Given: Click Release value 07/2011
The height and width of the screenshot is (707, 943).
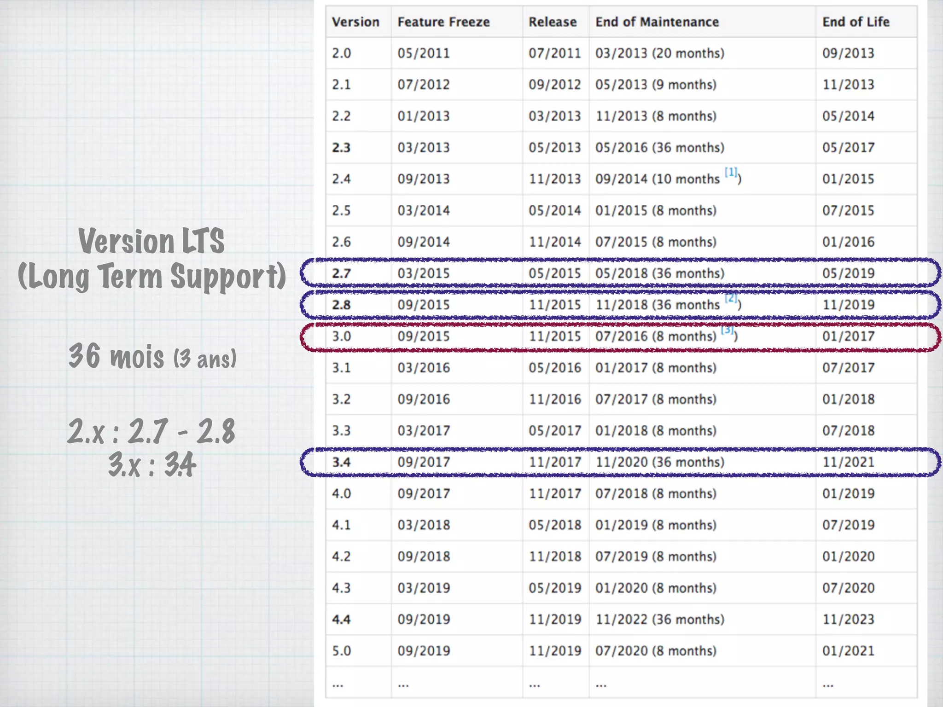Looking at the screenshot, I should coord(555,53).
